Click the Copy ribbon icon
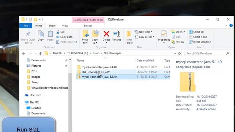Screen dimensions: 235x132 click(41, 34)
